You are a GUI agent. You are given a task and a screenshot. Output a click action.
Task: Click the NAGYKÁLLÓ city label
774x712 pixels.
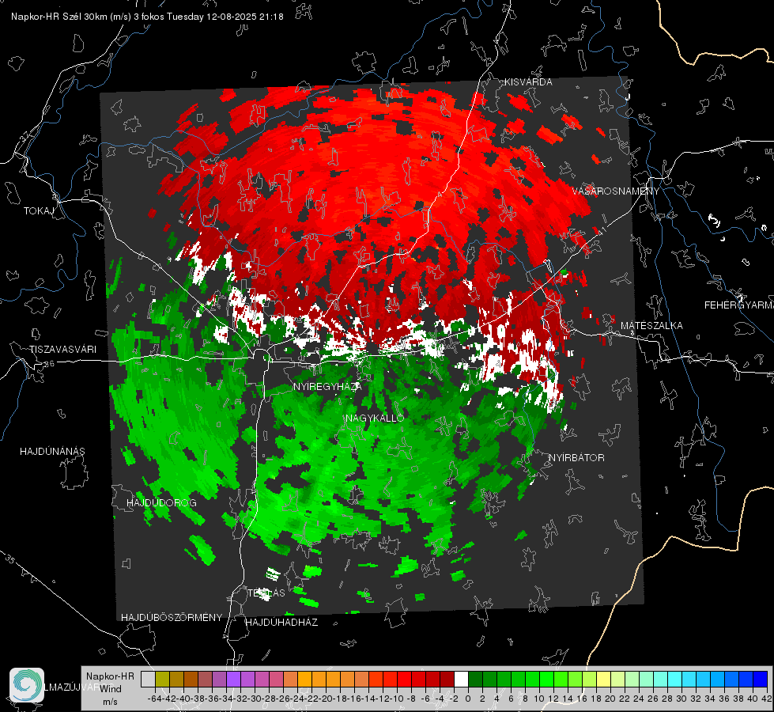[375, 418]
